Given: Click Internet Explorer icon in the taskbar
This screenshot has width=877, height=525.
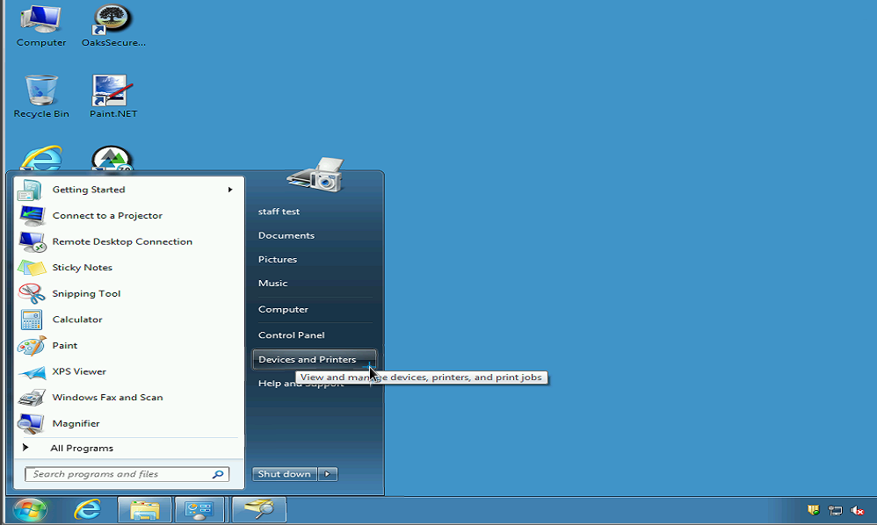Looking at the screenshot, I should click(87, 509).
